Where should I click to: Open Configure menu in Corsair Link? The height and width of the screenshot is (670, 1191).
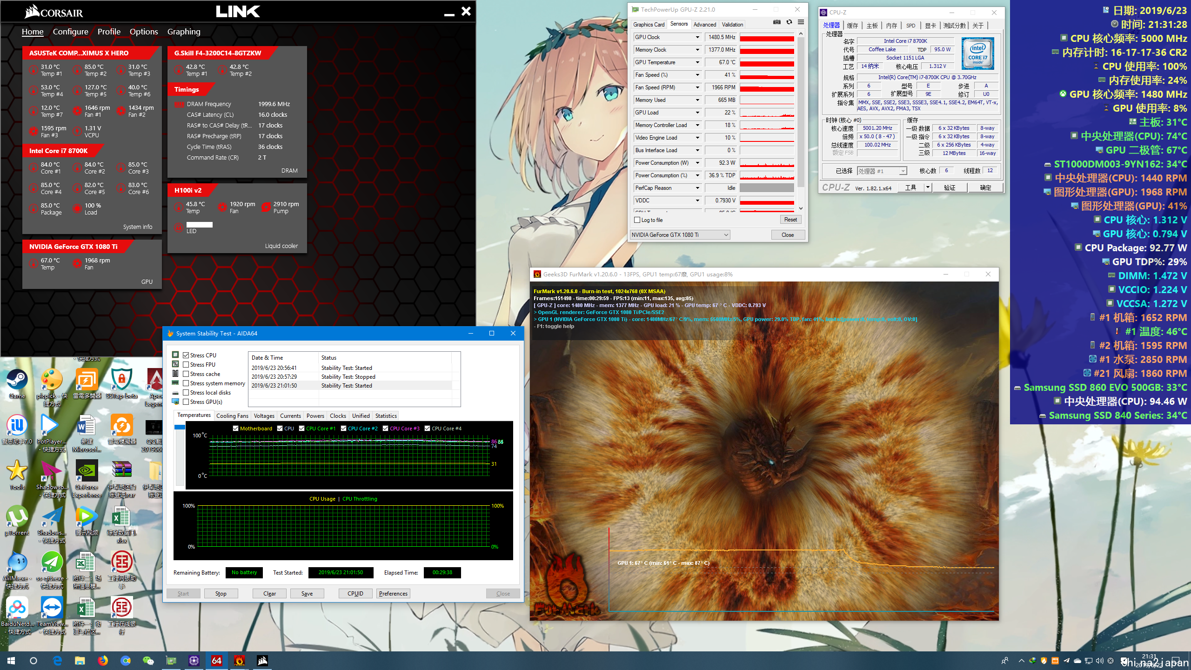pos(70,32)
